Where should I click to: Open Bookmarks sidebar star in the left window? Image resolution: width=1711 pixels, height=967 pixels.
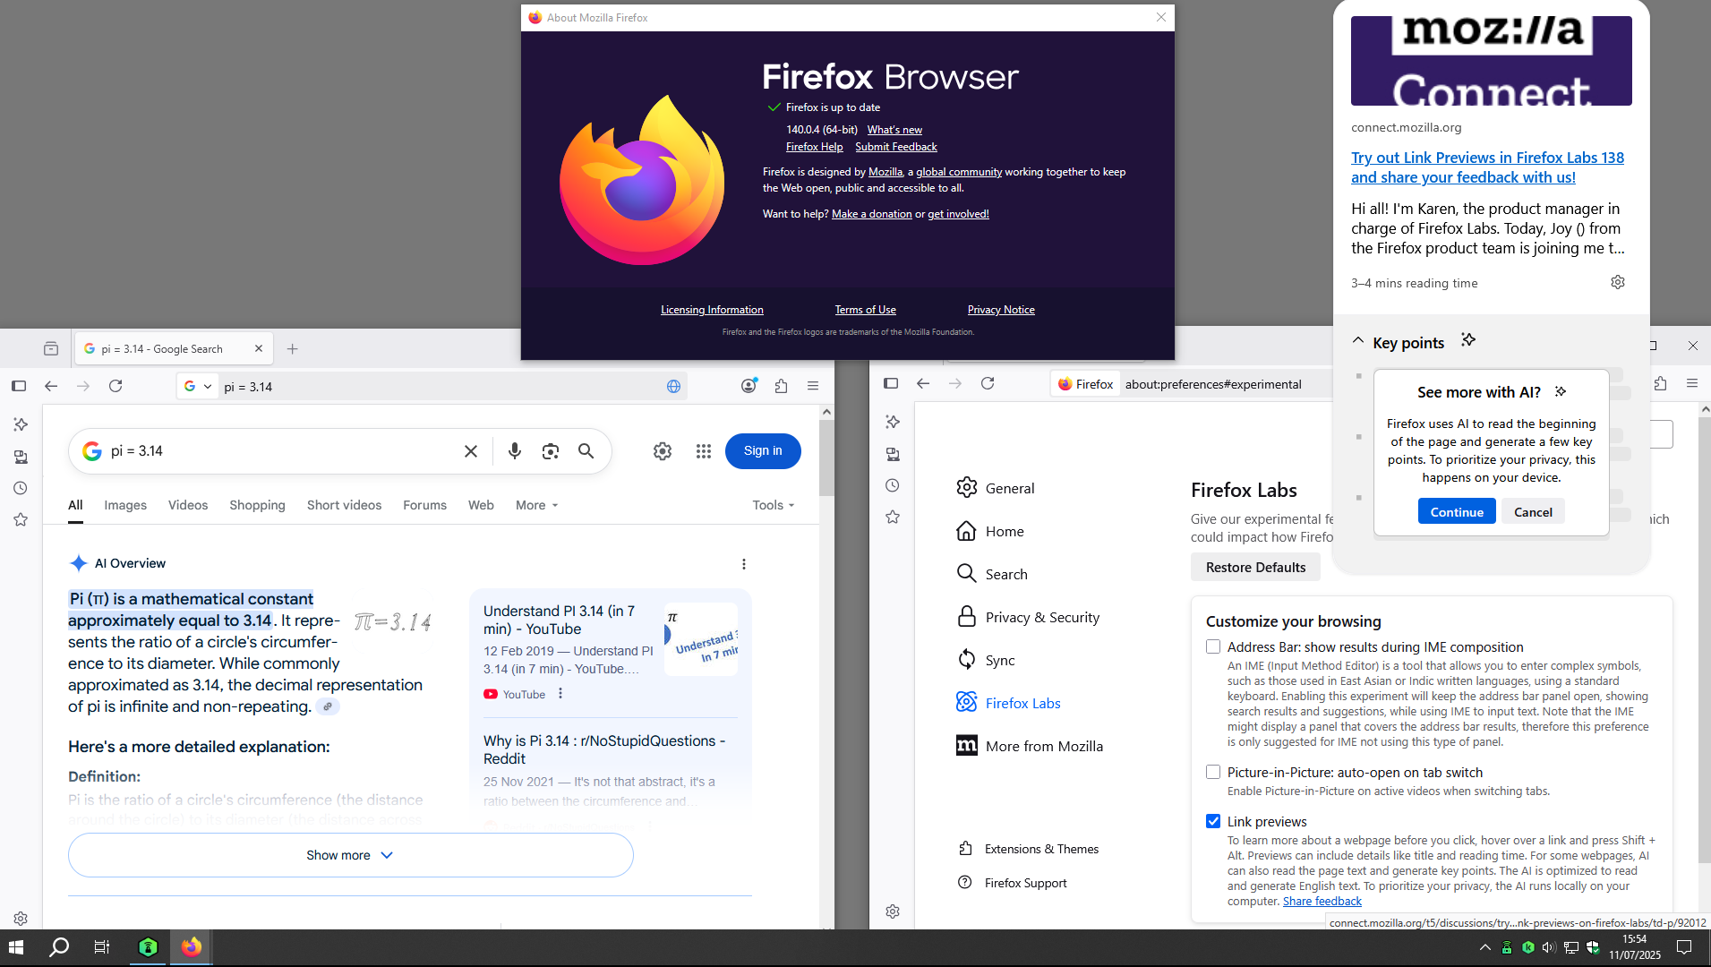[x=21, y=519]
